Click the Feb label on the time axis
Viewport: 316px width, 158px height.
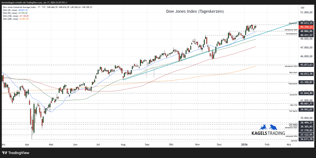[267, 144]
